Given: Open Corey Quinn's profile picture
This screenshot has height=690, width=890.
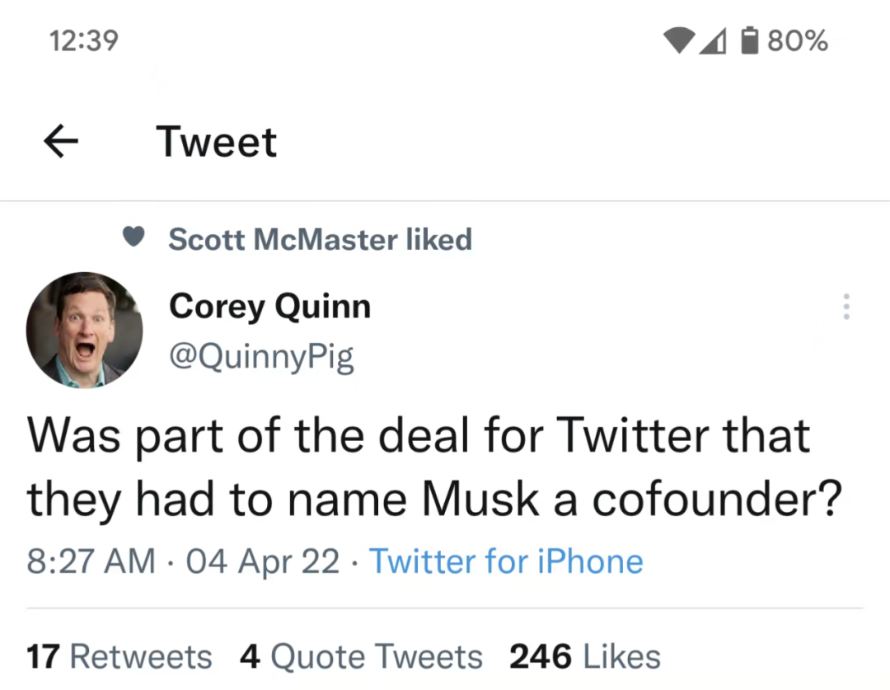Looking at the screenshot, I should coord(85,330).
